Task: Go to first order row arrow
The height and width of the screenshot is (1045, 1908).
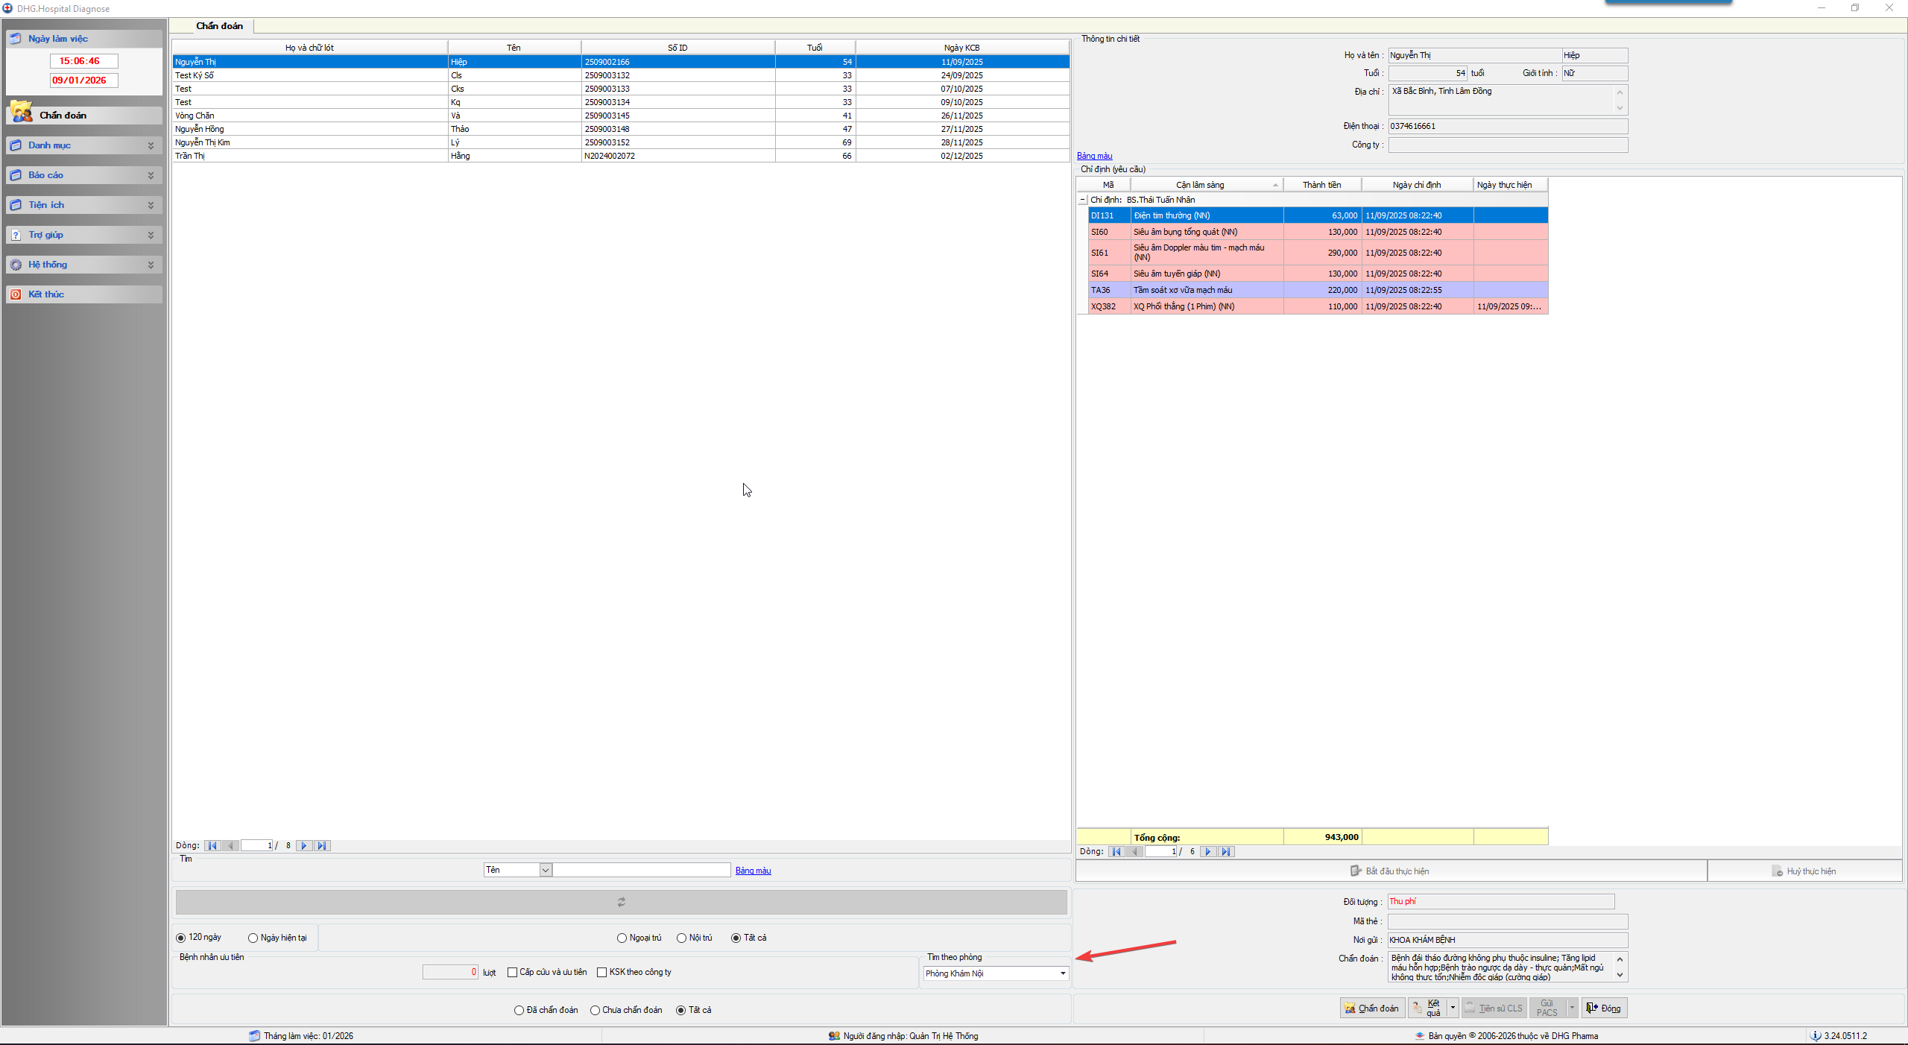Action: pyautogui.click(x=1116, y=851)
